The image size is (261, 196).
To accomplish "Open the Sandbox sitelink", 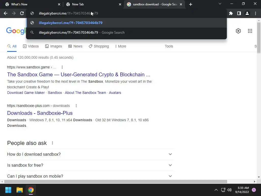I will pyautogui.click(x=55, y=93).
